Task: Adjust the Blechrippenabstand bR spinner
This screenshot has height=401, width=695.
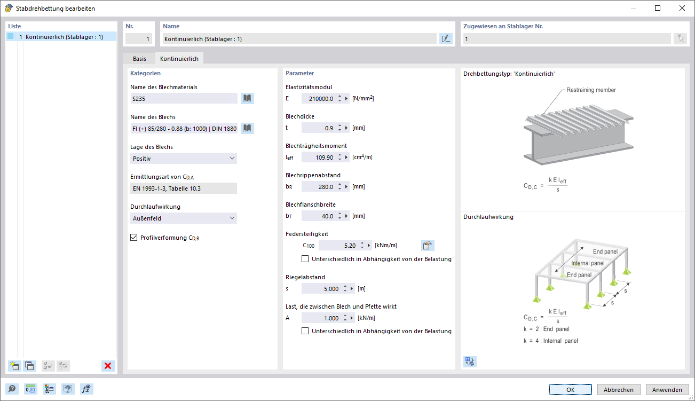Action: (x=339, y=186)
